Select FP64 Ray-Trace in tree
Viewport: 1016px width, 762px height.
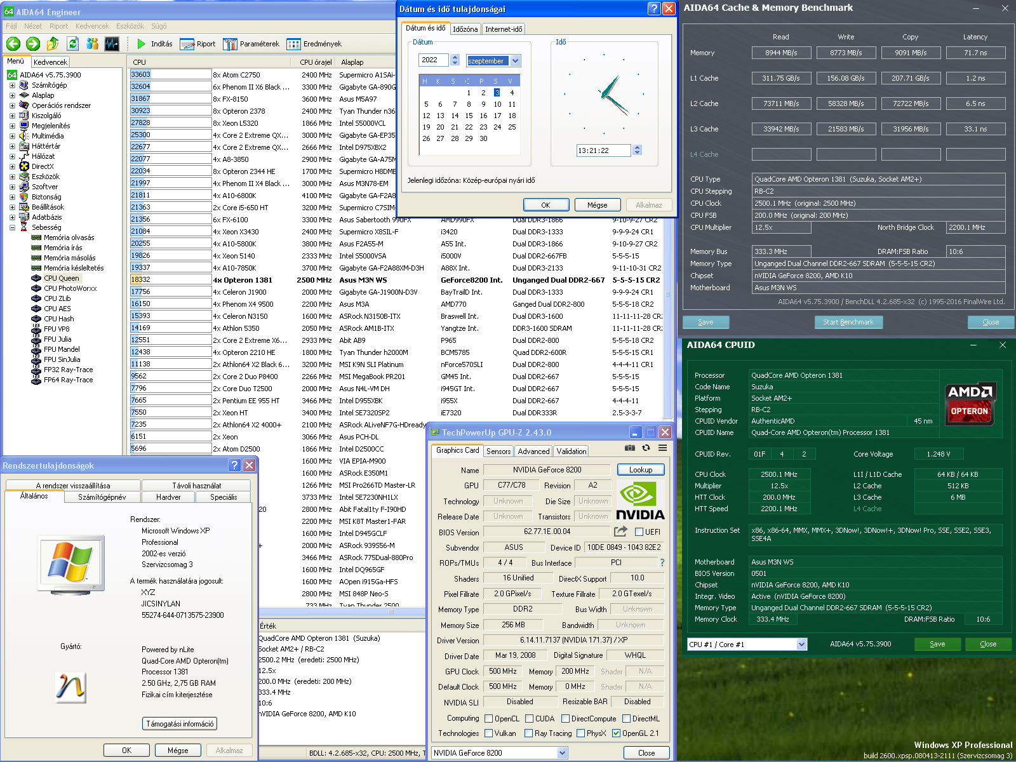click(x=68, y=380)
